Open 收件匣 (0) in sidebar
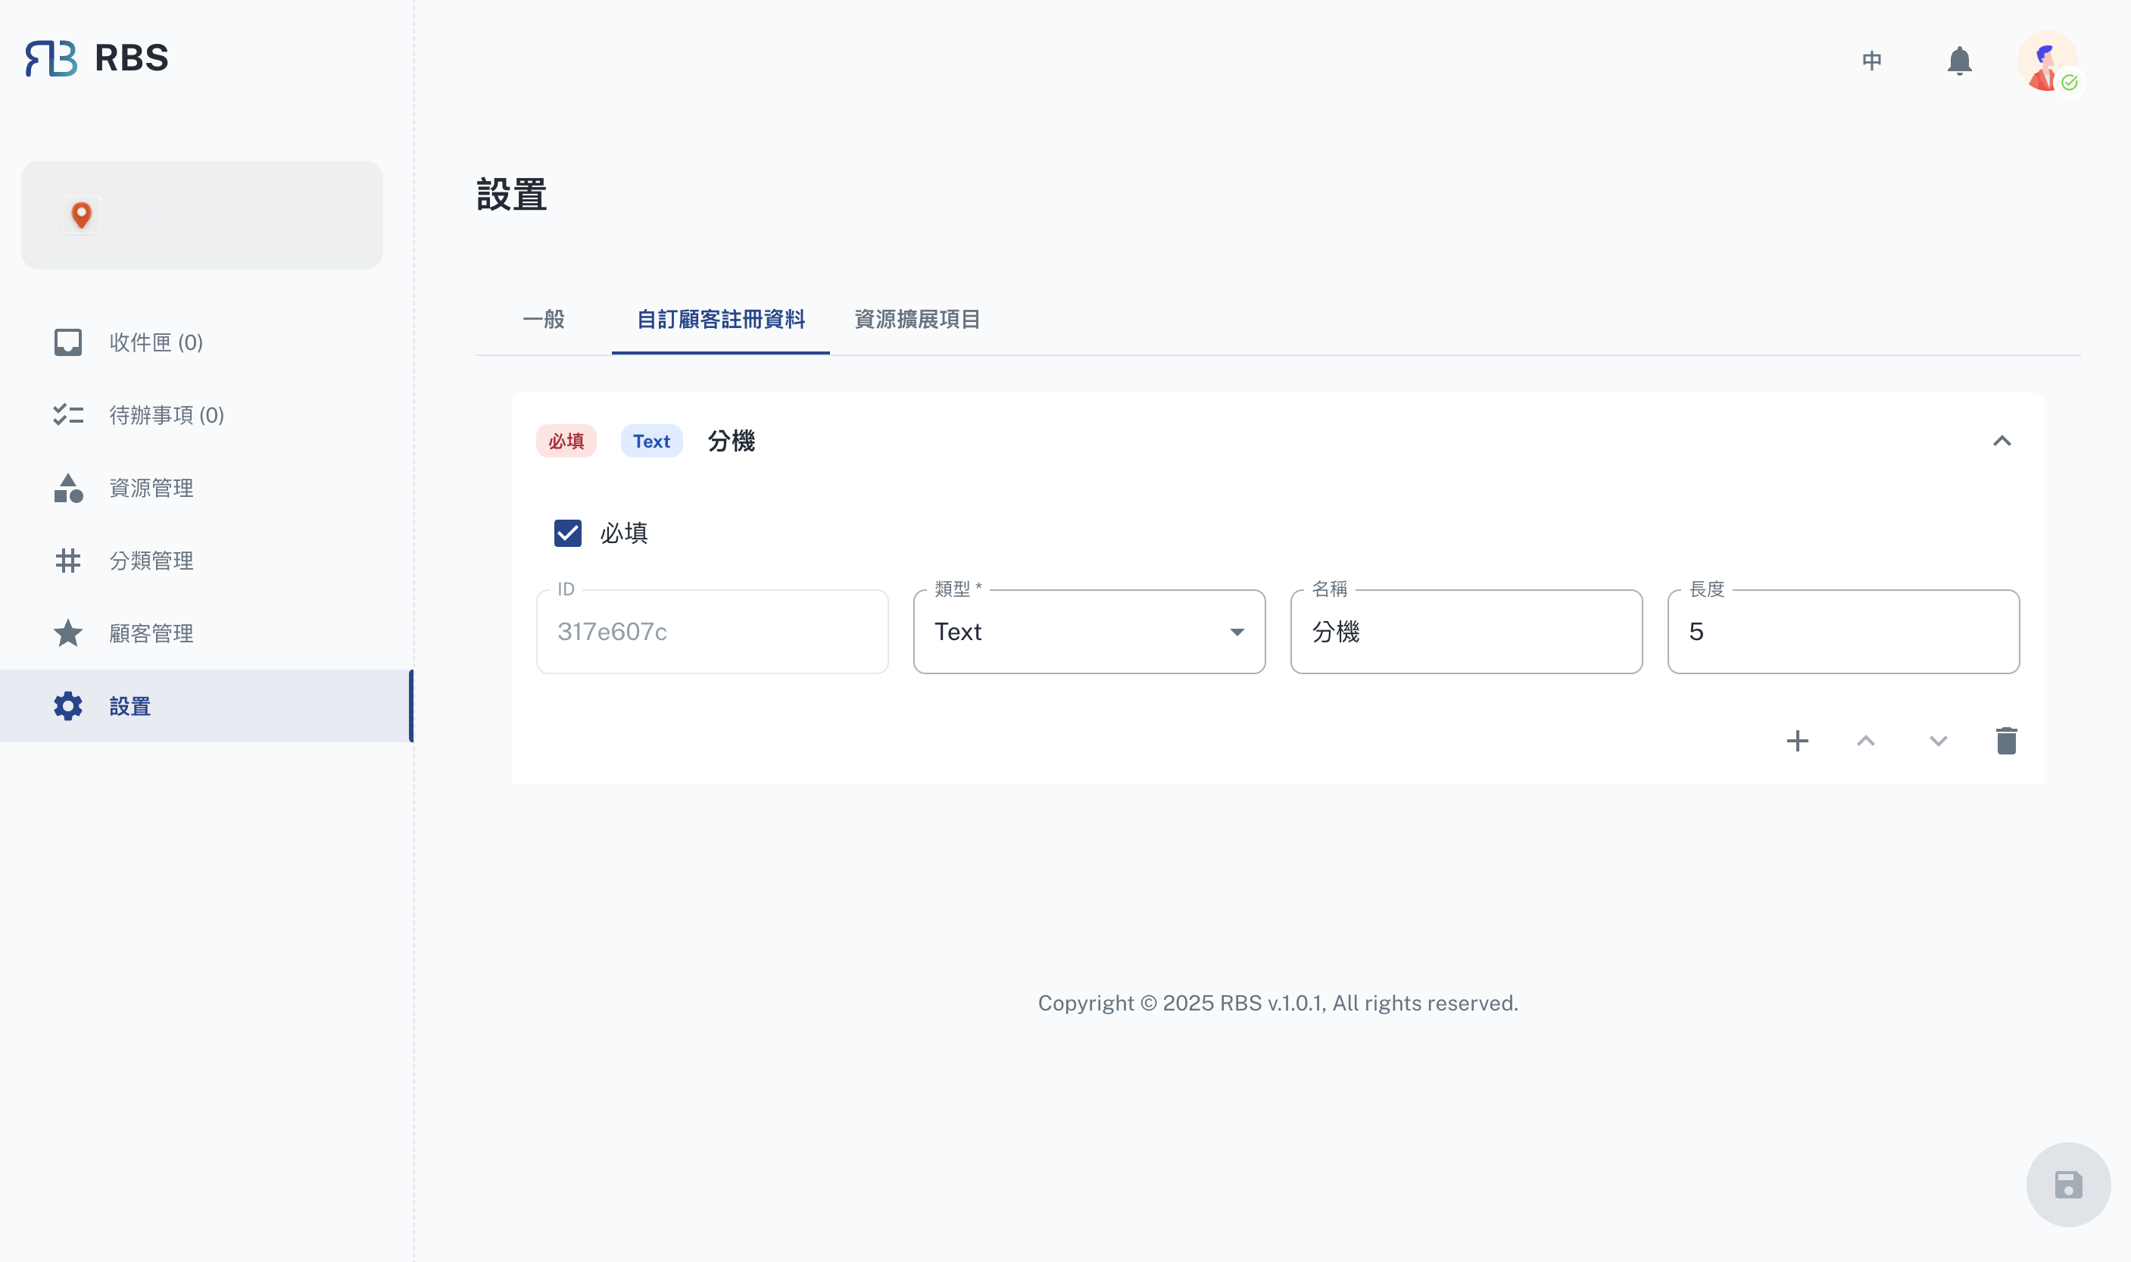 tap(155, 342)
